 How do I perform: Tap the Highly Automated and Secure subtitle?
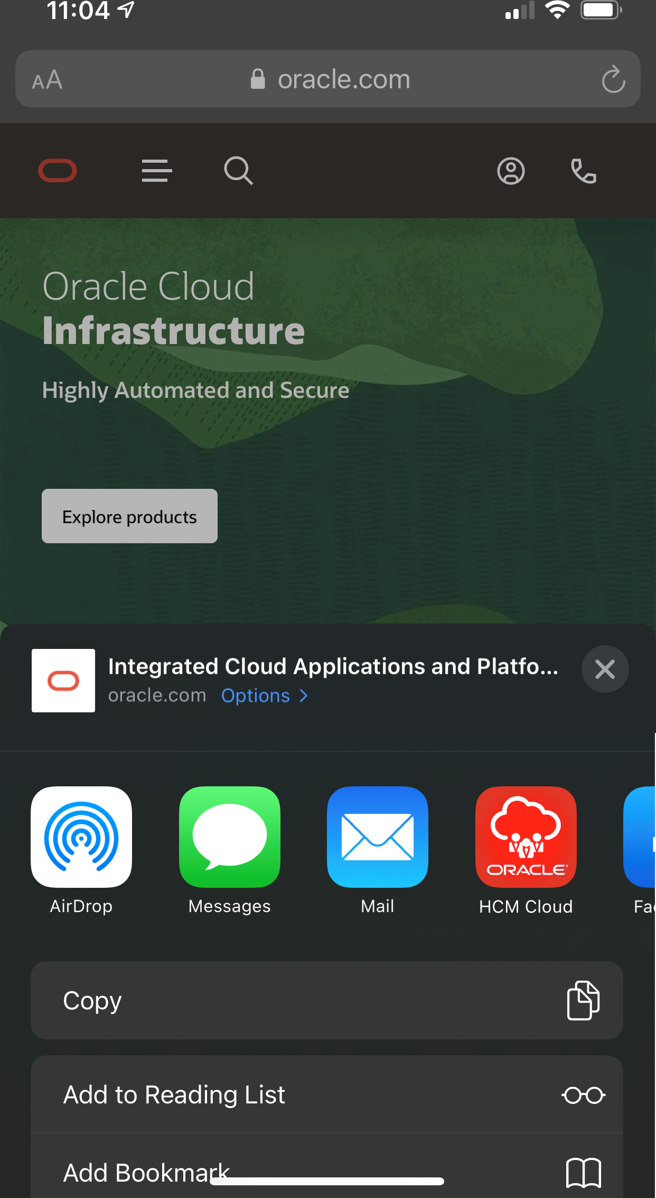[195, 391]
